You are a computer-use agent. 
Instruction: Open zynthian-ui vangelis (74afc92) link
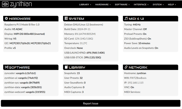pyautogui.click(x=28, y=78)
